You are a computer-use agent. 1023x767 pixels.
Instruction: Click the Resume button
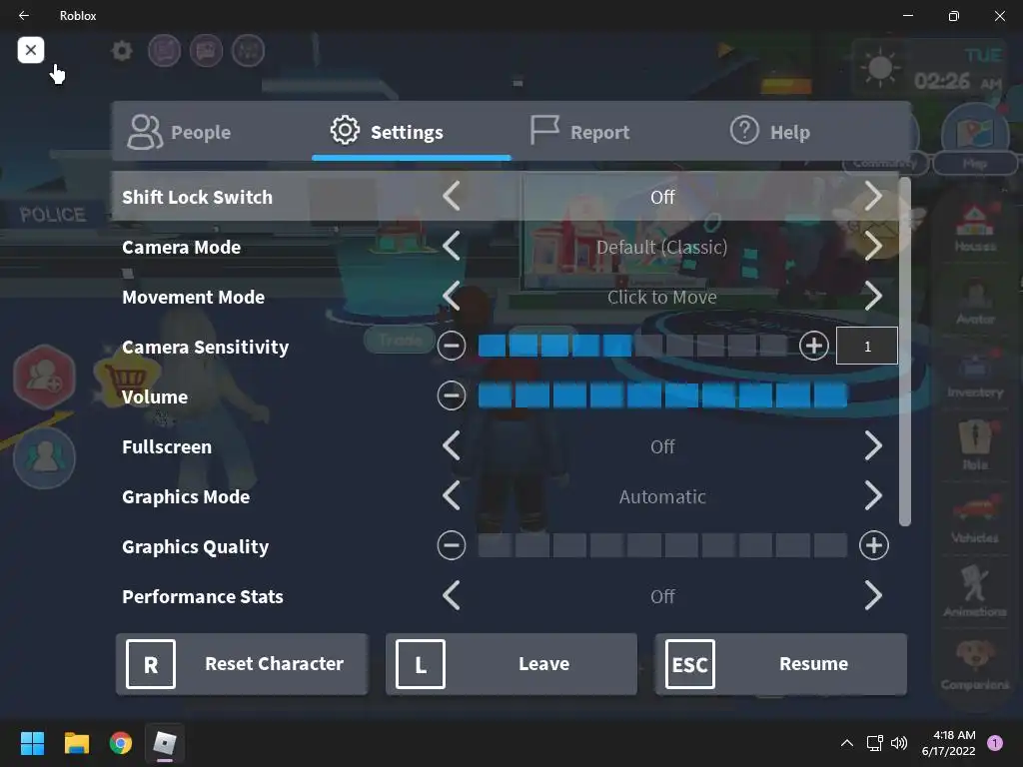[x=781, y=664]
